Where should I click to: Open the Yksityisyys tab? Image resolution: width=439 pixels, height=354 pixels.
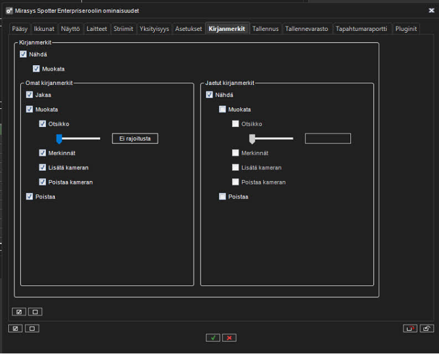154,29
